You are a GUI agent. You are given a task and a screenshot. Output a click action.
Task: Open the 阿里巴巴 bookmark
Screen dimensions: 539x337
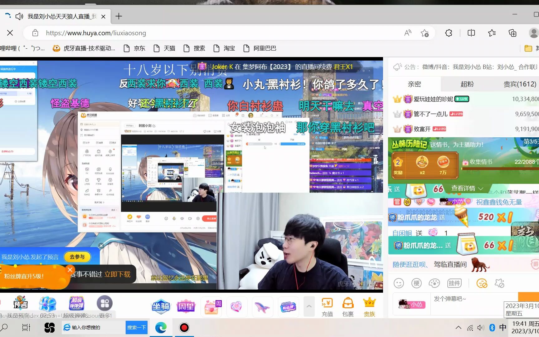[260, 48]
